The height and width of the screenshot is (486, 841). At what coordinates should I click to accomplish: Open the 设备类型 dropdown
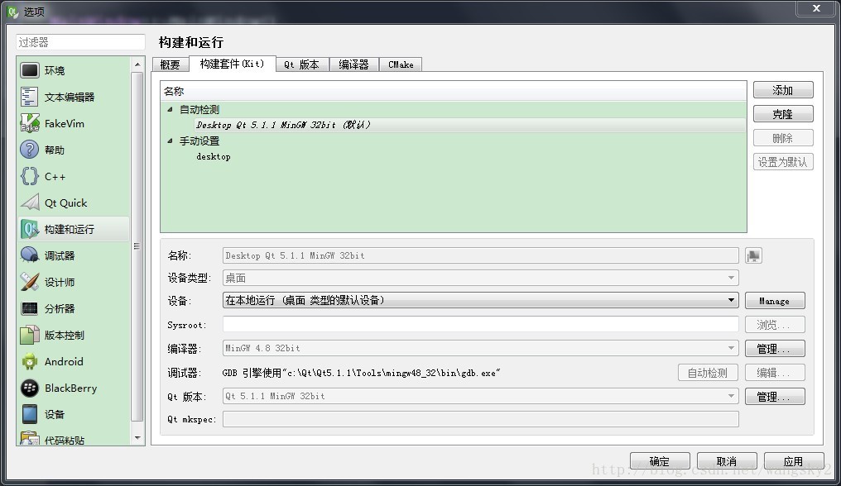tap(481, 278)
